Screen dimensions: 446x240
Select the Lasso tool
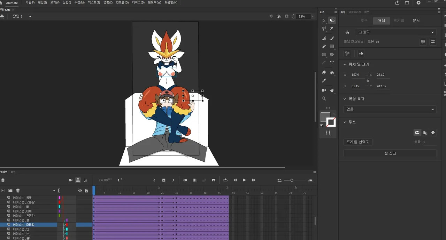click(324, 29)
